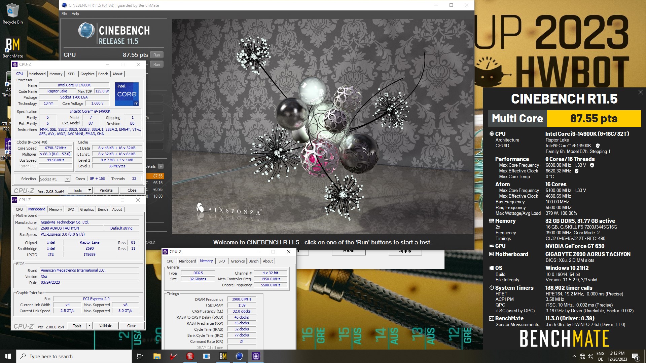
Task: Click the taskbar search box
Action: (x=74, y=356)
